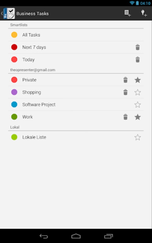The height and width of the screenshot is (243, 152).
Task: Delete the Today smartlist
Action: (138, 60)
